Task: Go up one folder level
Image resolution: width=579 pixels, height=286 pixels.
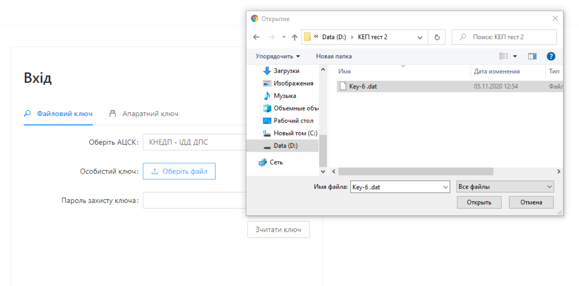Action: click(x=295, y=37)
